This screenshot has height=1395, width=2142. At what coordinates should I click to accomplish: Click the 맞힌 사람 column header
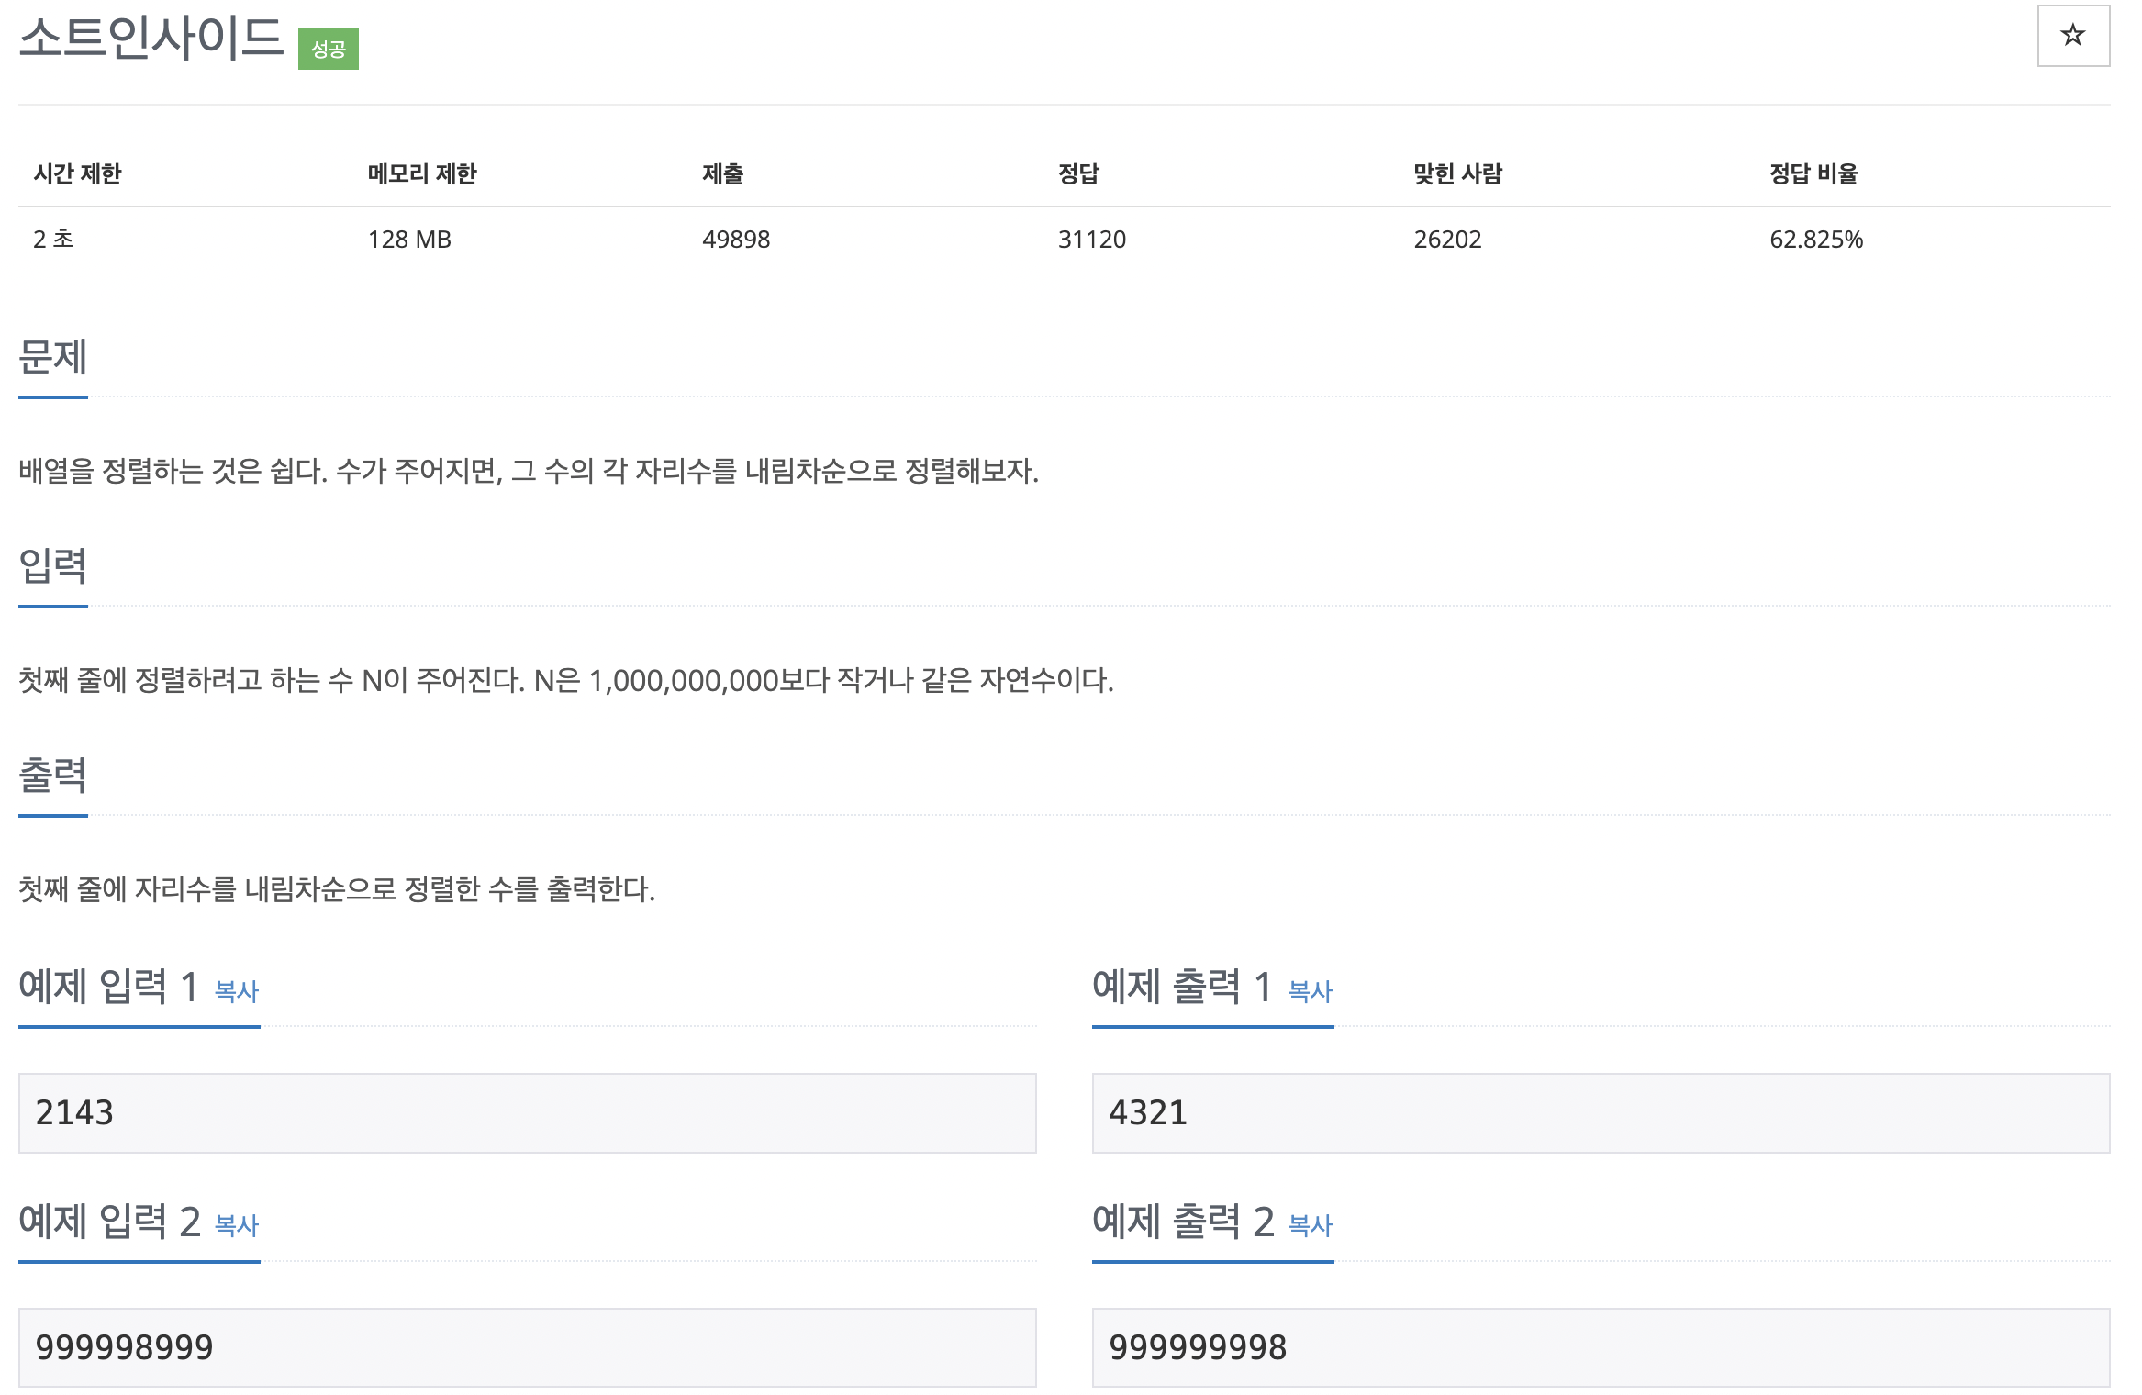[x=1457, y=173]
